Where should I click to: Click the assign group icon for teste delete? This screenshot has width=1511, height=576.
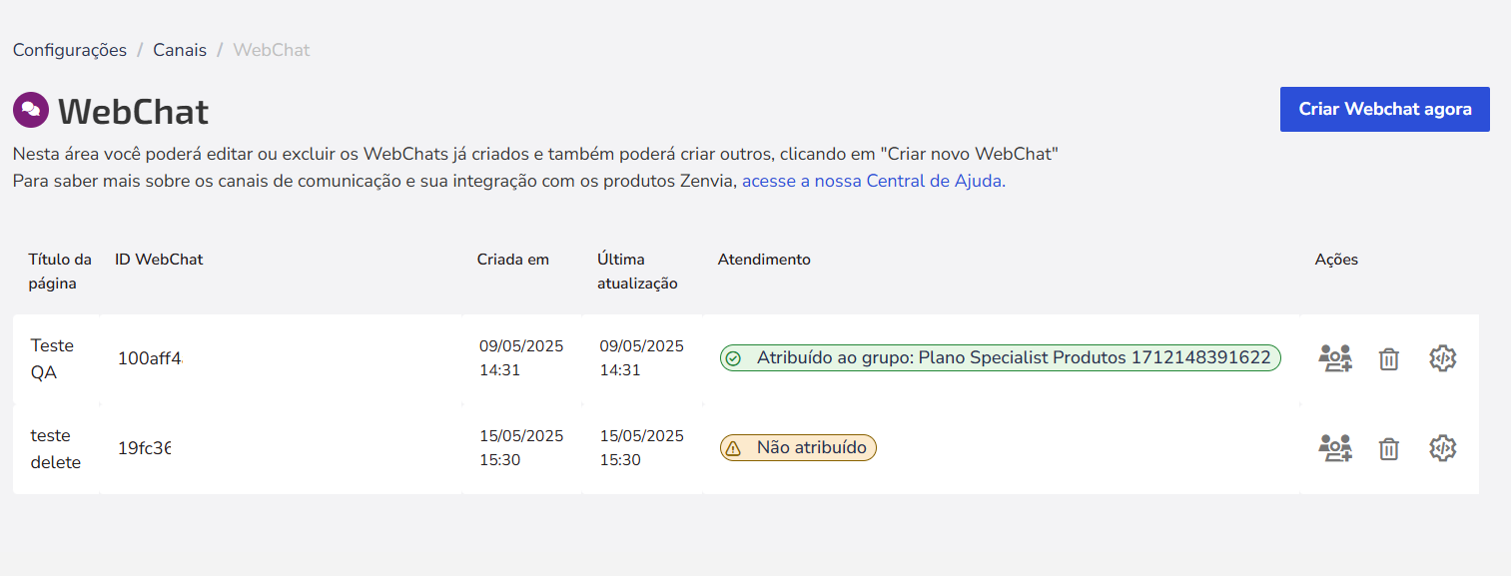coord(1335,448)
